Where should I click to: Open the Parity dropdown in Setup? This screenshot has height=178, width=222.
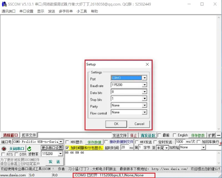144,105
